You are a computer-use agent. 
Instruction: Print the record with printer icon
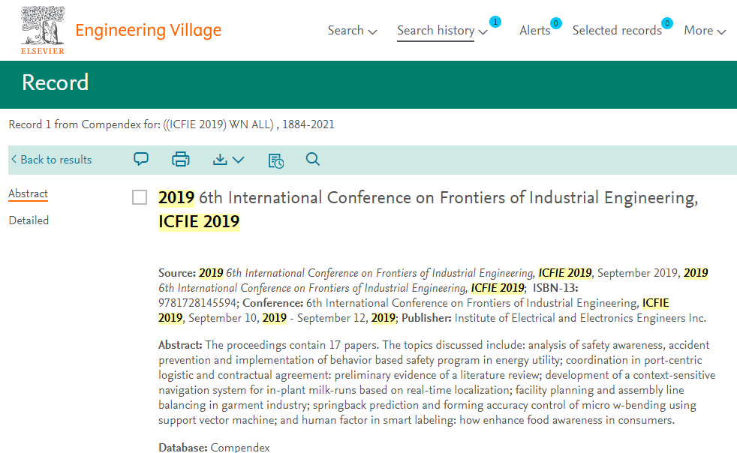pos(180,159)
